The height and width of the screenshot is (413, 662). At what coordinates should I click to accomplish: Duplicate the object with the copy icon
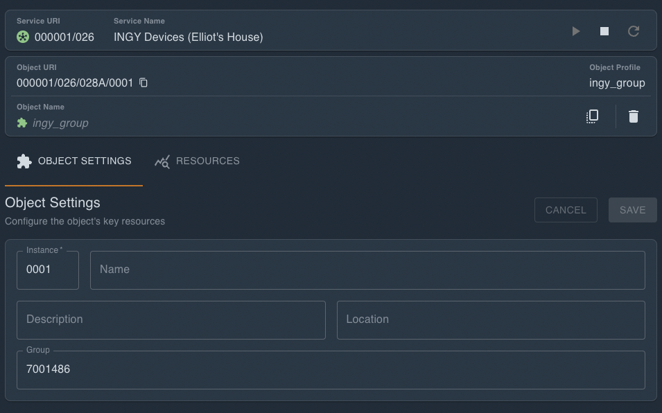pyautogui.click(x=592, y=116)
